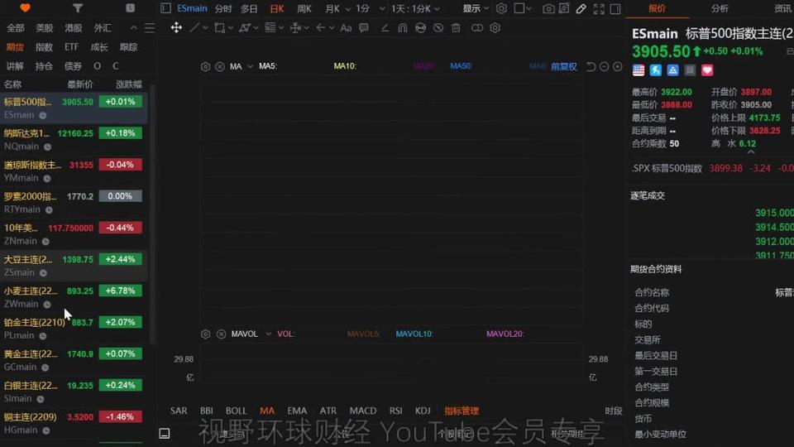The width and height of the screenshot is (794, 447).
Task: Remove the MA indicator with X icon
Action: tap(220, 66)
